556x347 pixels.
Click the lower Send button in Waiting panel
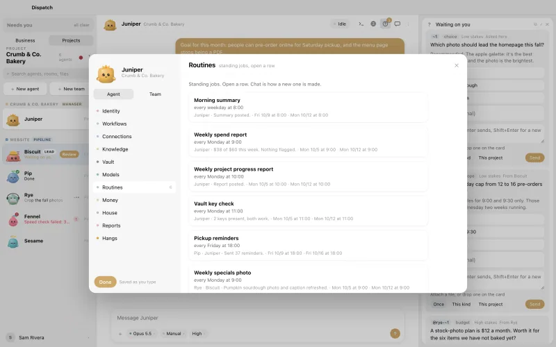[x=534, y=304]
